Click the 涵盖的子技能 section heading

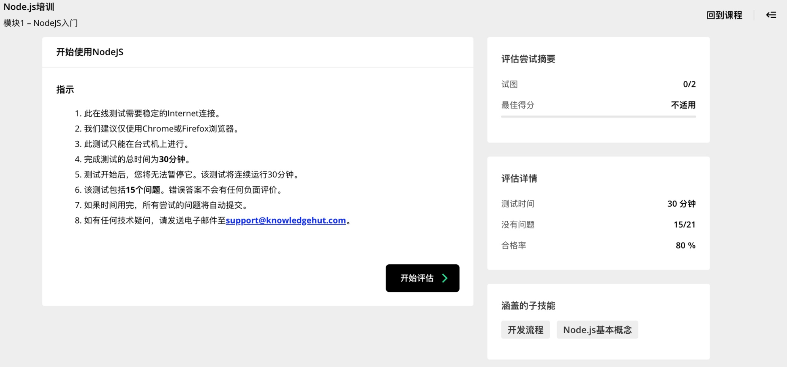[528, 306]
